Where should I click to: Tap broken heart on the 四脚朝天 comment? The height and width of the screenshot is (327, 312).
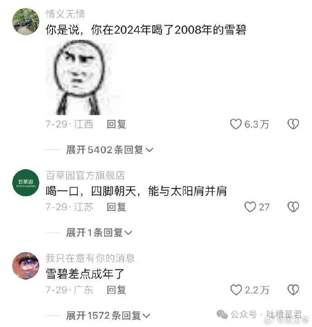tap(293, 207)
